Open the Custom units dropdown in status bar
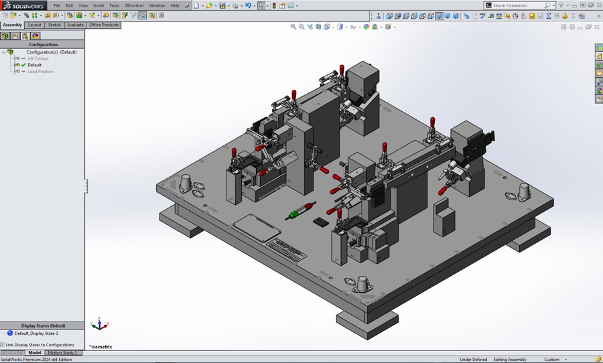The image size is (603, 363). [x=566, y=360]
